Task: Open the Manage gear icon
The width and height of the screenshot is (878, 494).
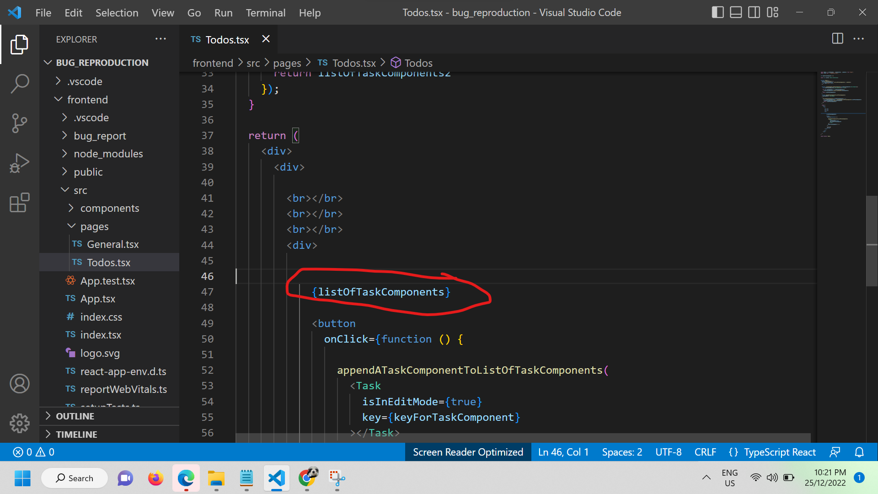Action: [20, 423]
